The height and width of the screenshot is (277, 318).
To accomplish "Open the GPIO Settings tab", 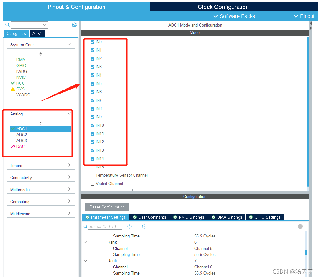I will 265,217.
